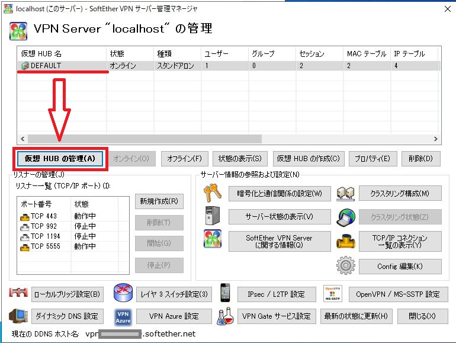Viewport: 456px width, 343px height.
Task: Click 新規作成(R) listener button
Action: coord(159,201)
